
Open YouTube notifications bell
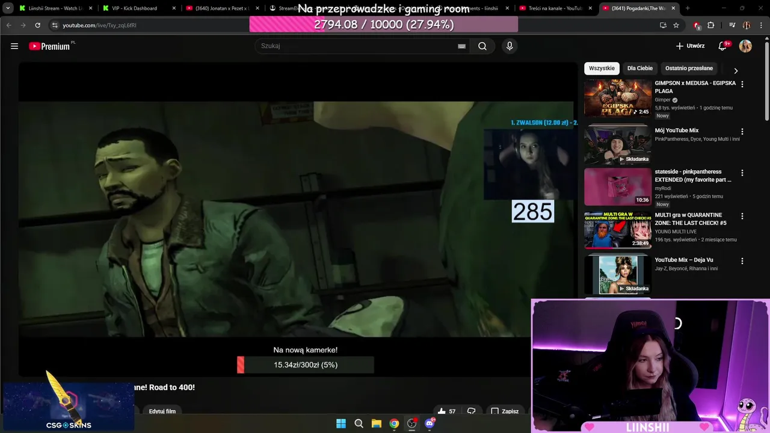click(724, 46)
